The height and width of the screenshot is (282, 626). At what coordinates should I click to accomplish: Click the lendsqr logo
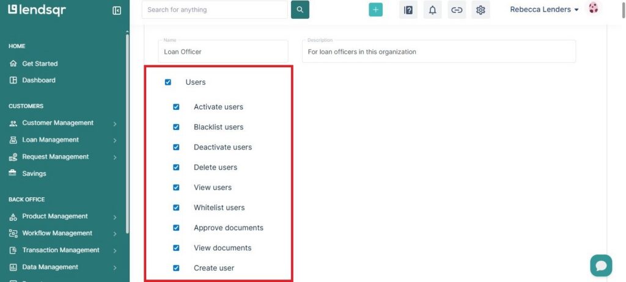tap(37, 10)
